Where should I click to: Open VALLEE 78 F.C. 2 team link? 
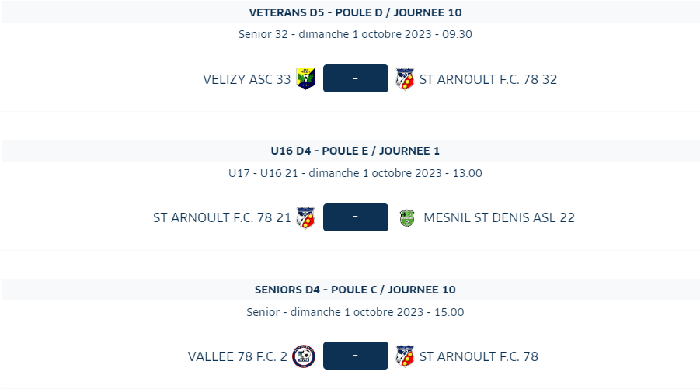coord(238,357)
